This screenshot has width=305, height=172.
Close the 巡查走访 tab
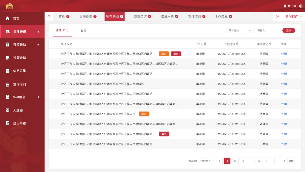149,16
